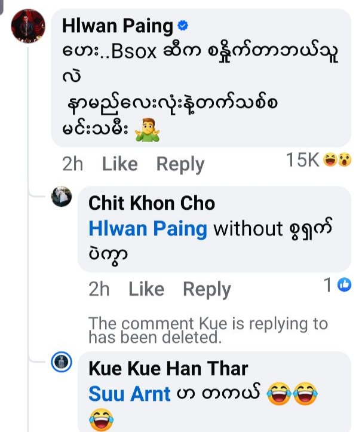This screenshot has height=432, width=362.
Task: Open Kue Kue Han Thar's avatar
Action: tap(62, 363)
